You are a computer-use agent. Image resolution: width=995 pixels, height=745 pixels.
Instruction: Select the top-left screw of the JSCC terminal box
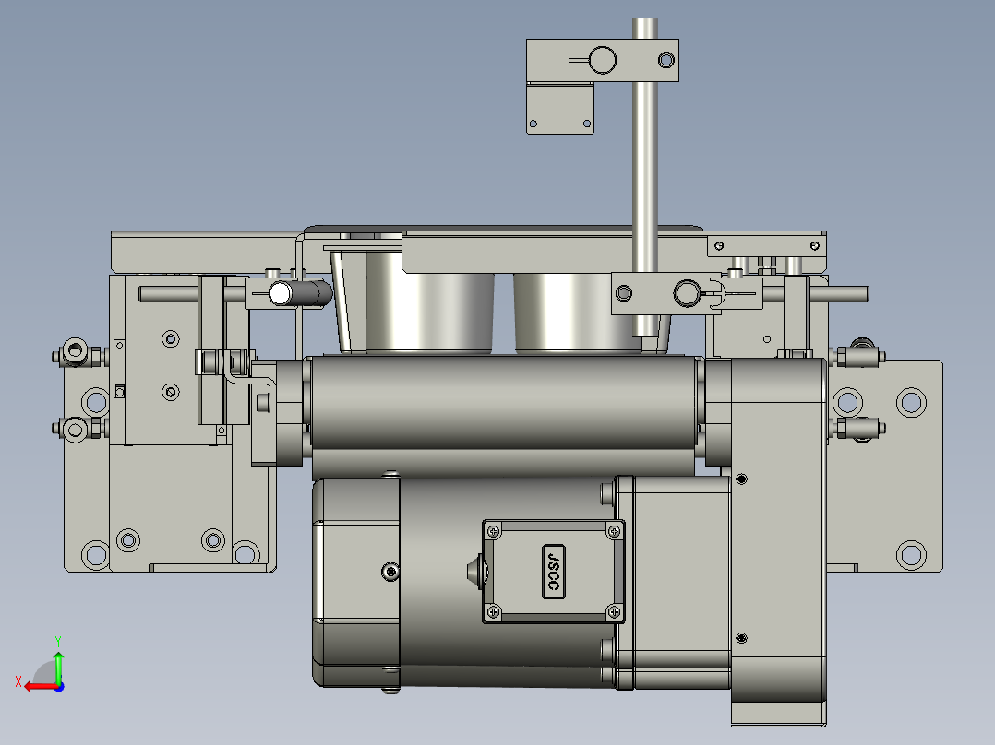[493, 531]
